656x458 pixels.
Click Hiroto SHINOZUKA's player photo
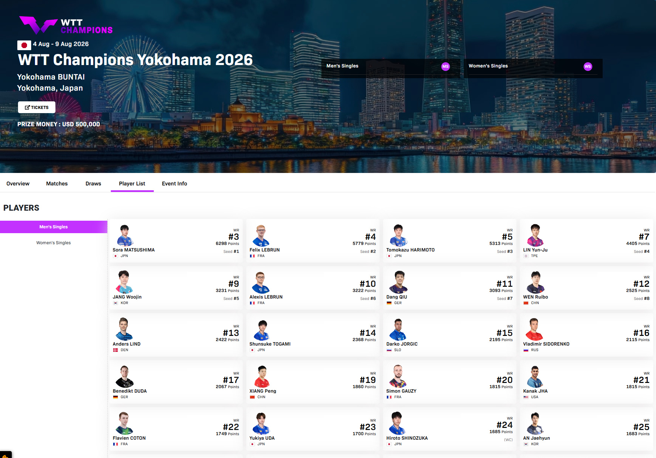pos(397,423)
